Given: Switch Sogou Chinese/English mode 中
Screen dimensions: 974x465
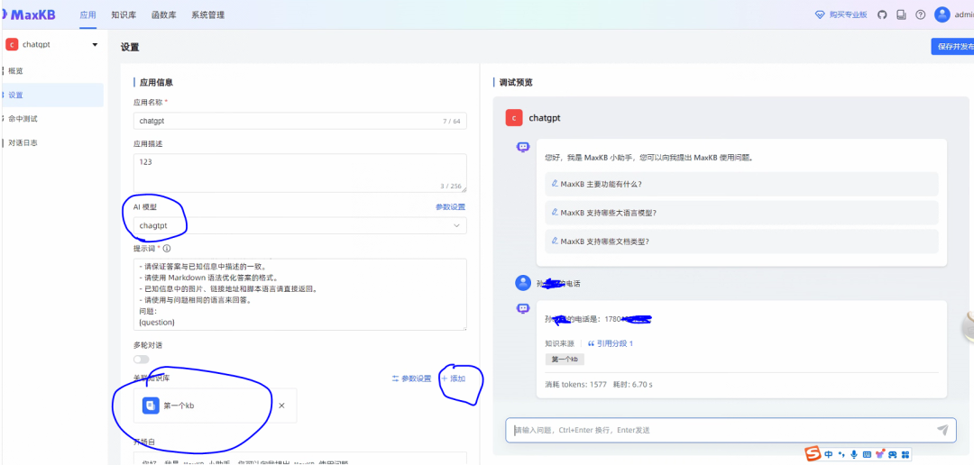Looking at the screenshot, I should 829,454.
